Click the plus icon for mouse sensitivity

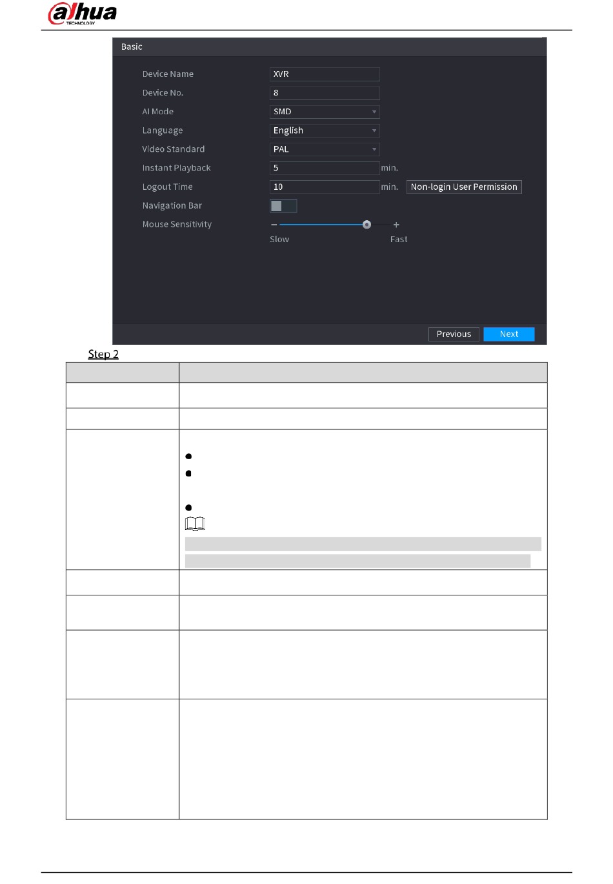pyautogui.click(x=396, y=225)
